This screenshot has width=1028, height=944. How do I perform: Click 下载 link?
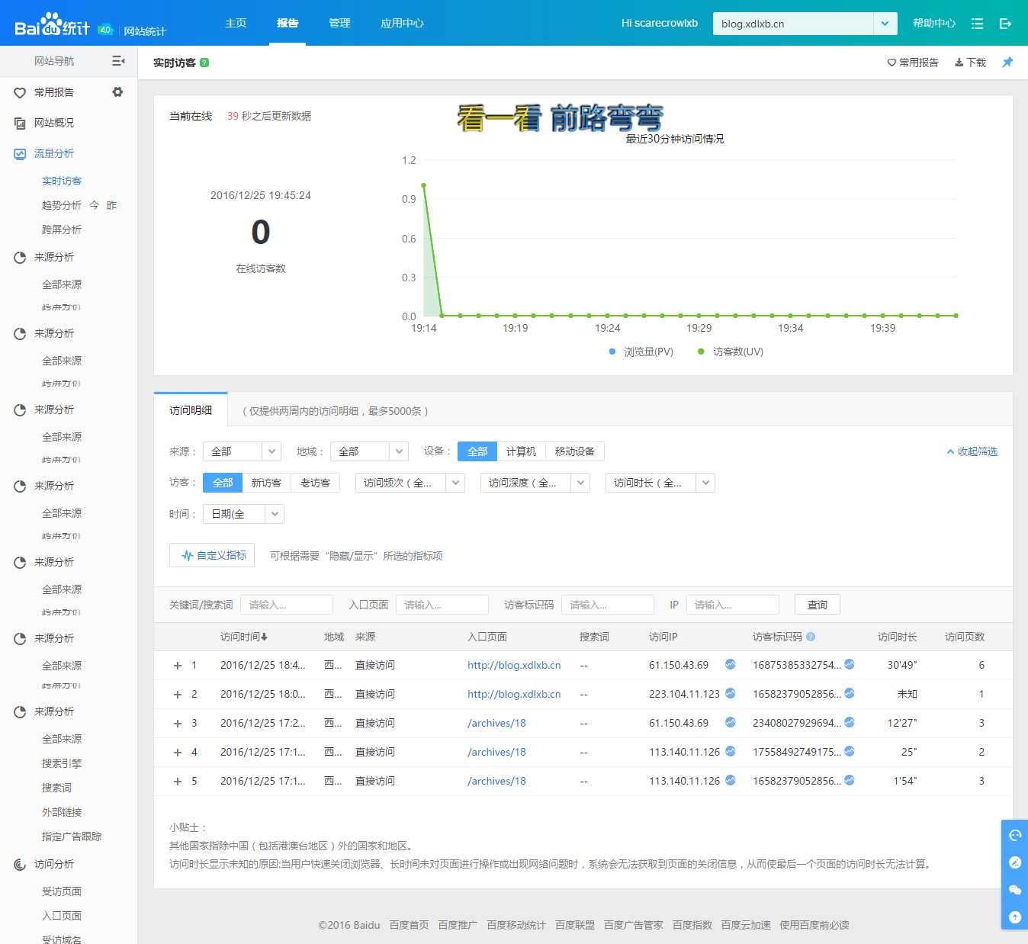click(x=971, y=63)
